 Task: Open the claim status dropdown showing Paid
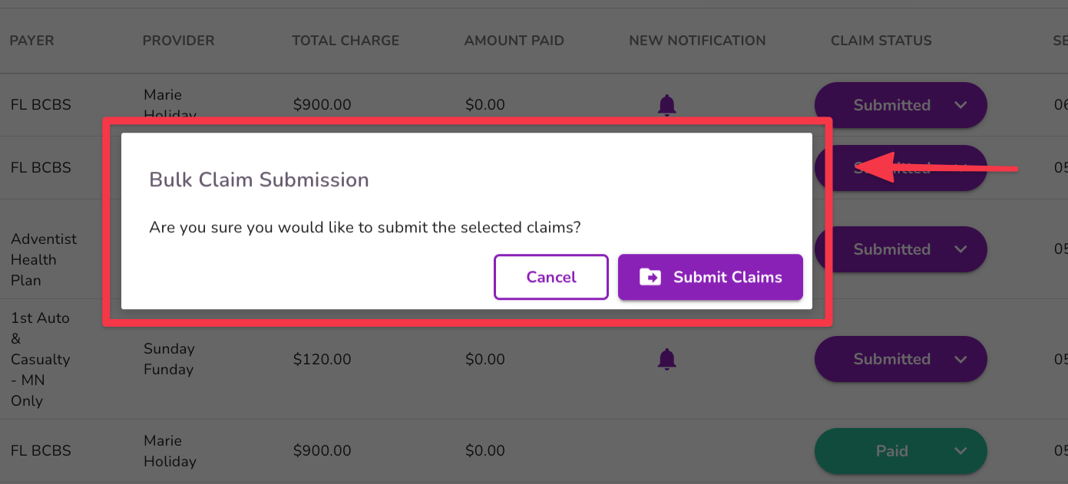(x=900, y=451)
